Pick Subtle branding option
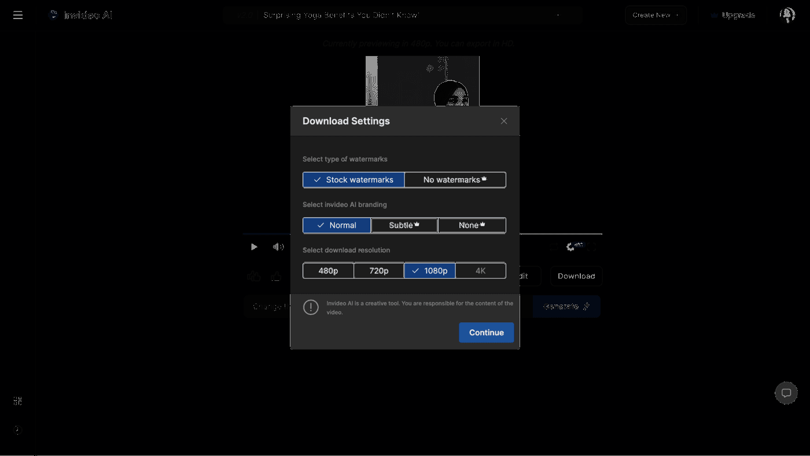Viewport: 810px width, 456px height. click(404, 225)
